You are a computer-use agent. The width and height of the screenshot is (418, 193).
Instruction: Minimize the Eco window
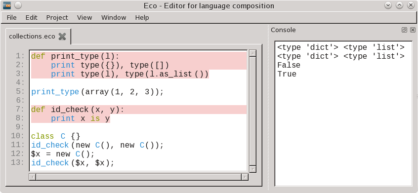(388, 5)
